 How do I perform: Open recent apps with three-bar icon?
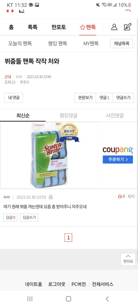[30, 299]
